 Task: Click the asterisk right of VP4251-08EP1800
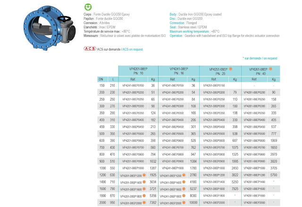235,195
